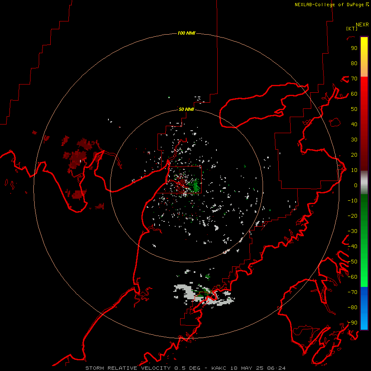Click the '50 NMI' range ring label

pyautogui.click(x=186, y=109)
